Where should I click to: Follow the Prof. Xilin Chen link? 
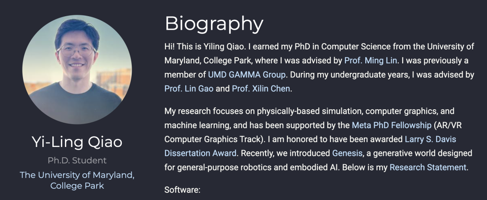coord(261,89)
